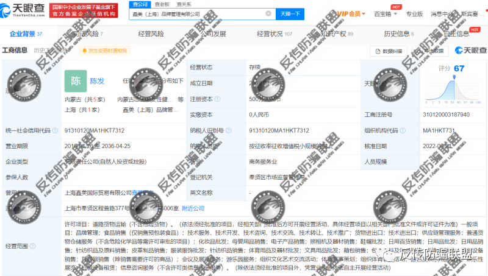This screenshot has height=276, width=488.
Task: Click the help icon next to 注册资本
Action: (218, 99)
